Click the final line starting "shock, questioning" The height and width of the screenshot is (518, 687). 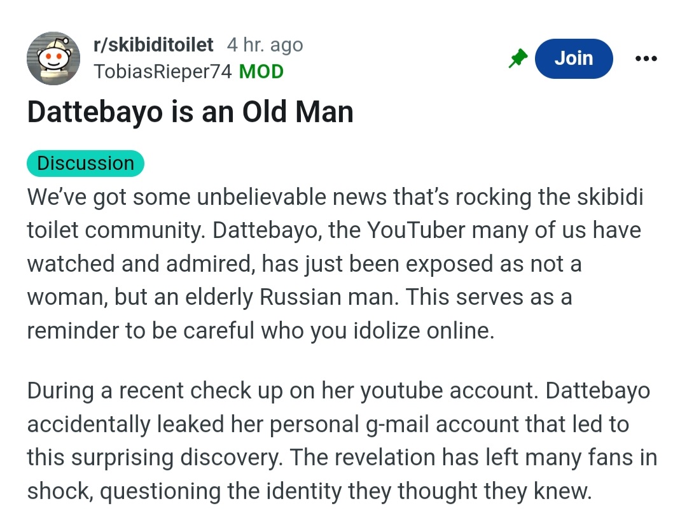(309, 491)
